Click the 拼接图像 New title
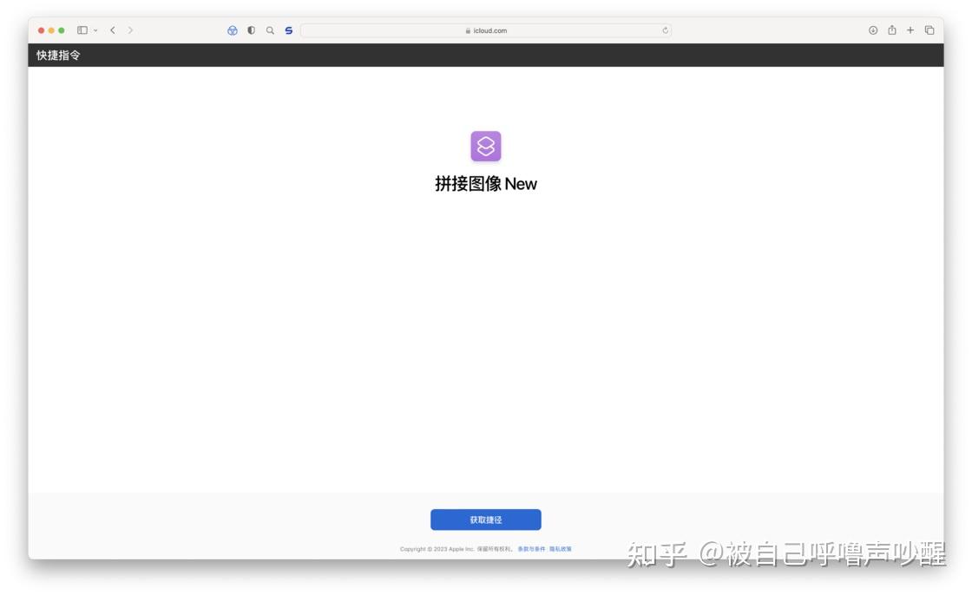The height and width of the screenshot is (595, 972). click(485, 184)
